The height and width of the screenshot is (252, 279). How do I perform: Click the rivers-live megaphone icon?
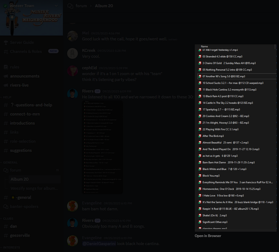(x=6, y=85)
